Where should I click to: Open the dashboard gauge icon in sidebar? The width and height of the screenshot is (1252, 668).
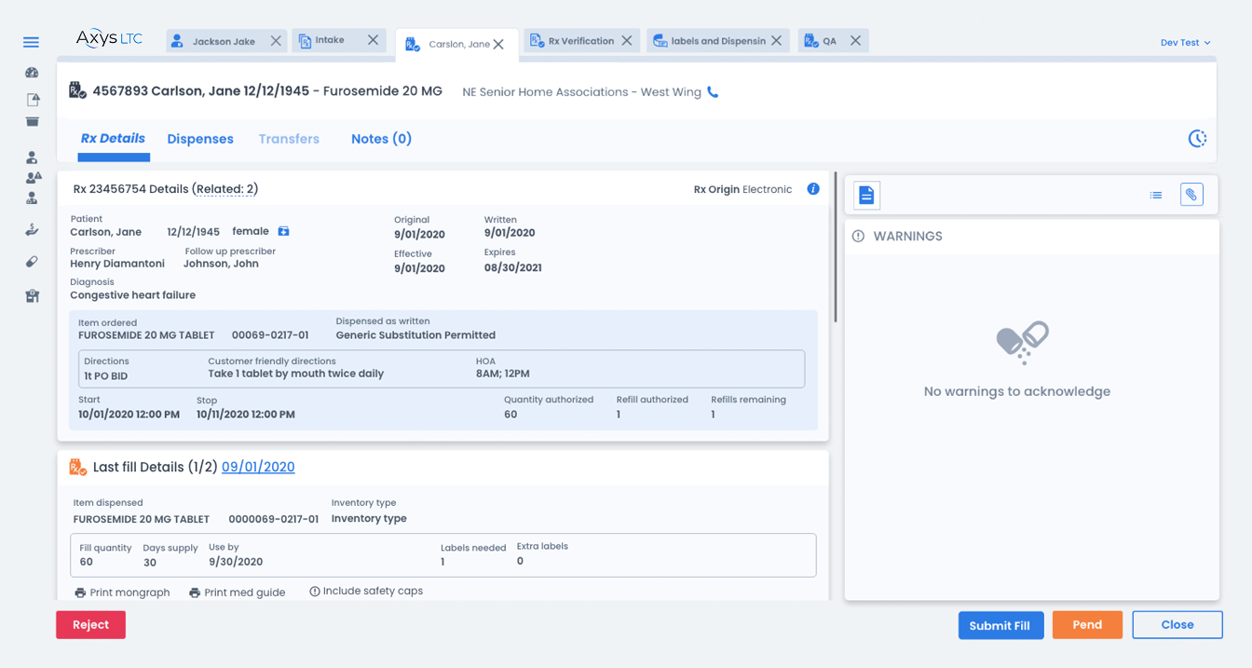tap(32, 73)
